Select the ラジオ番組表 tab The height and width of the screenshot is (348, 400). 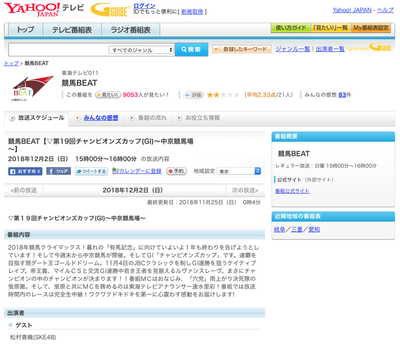(x=131, y=29)
